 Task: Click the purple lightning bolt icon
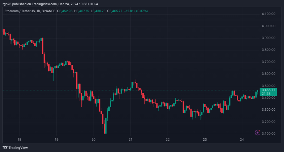pyautogui.click(x=257, y=133)
